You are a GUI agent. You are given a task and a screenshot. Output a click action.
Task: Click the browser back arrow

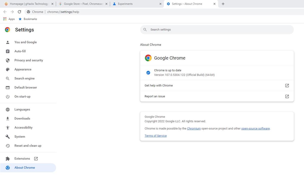point(5,12)
